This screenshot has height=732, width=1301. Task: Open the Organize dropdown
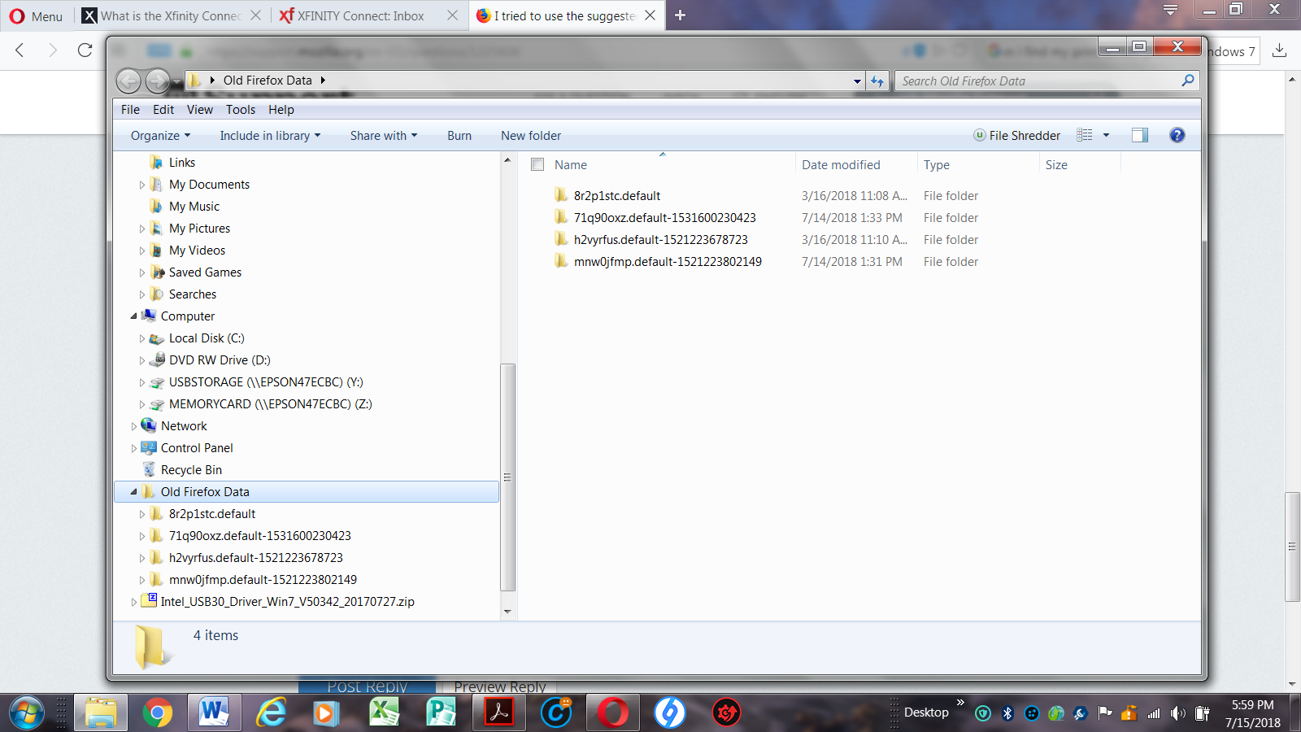pos(160,136)
